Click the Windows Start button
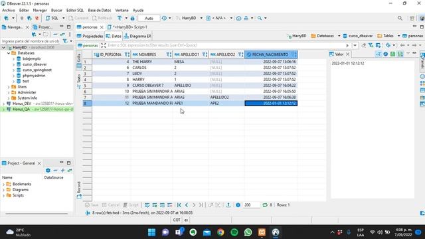The image size is (425, 239). click(x=152, y=232)
